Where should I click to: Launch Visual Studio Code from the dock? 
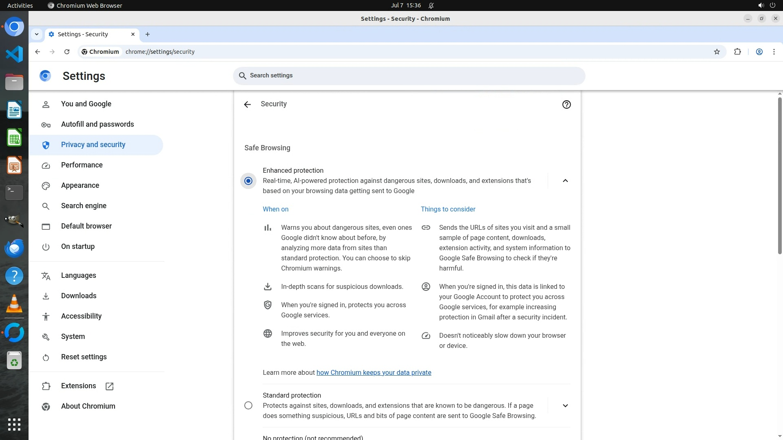(x=14, y=54)
